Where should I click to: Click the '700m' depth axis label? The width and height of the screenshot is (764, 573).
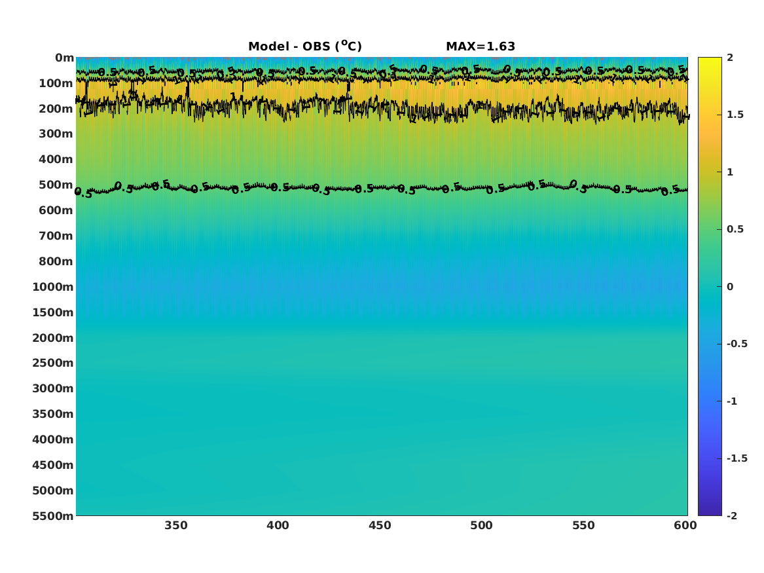[56, 236]
